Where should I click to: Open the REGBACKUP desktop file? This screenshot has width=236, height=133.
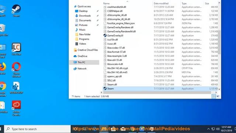(16, 88)
